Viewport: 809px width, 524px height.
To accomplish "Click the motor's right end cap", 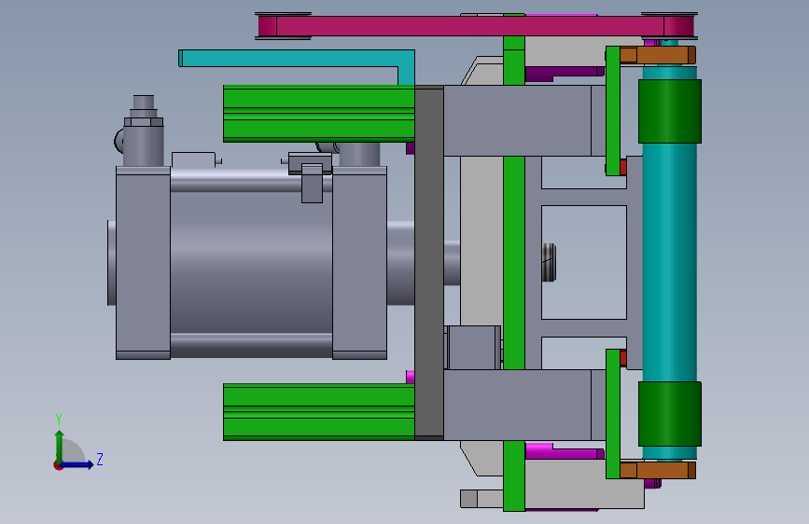I will (x=359, y=263).
